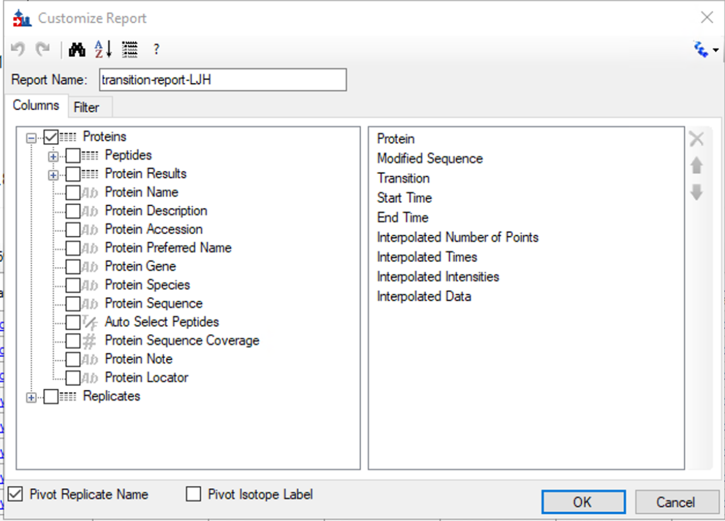Click the redo arrow icon

click(43, 50)
